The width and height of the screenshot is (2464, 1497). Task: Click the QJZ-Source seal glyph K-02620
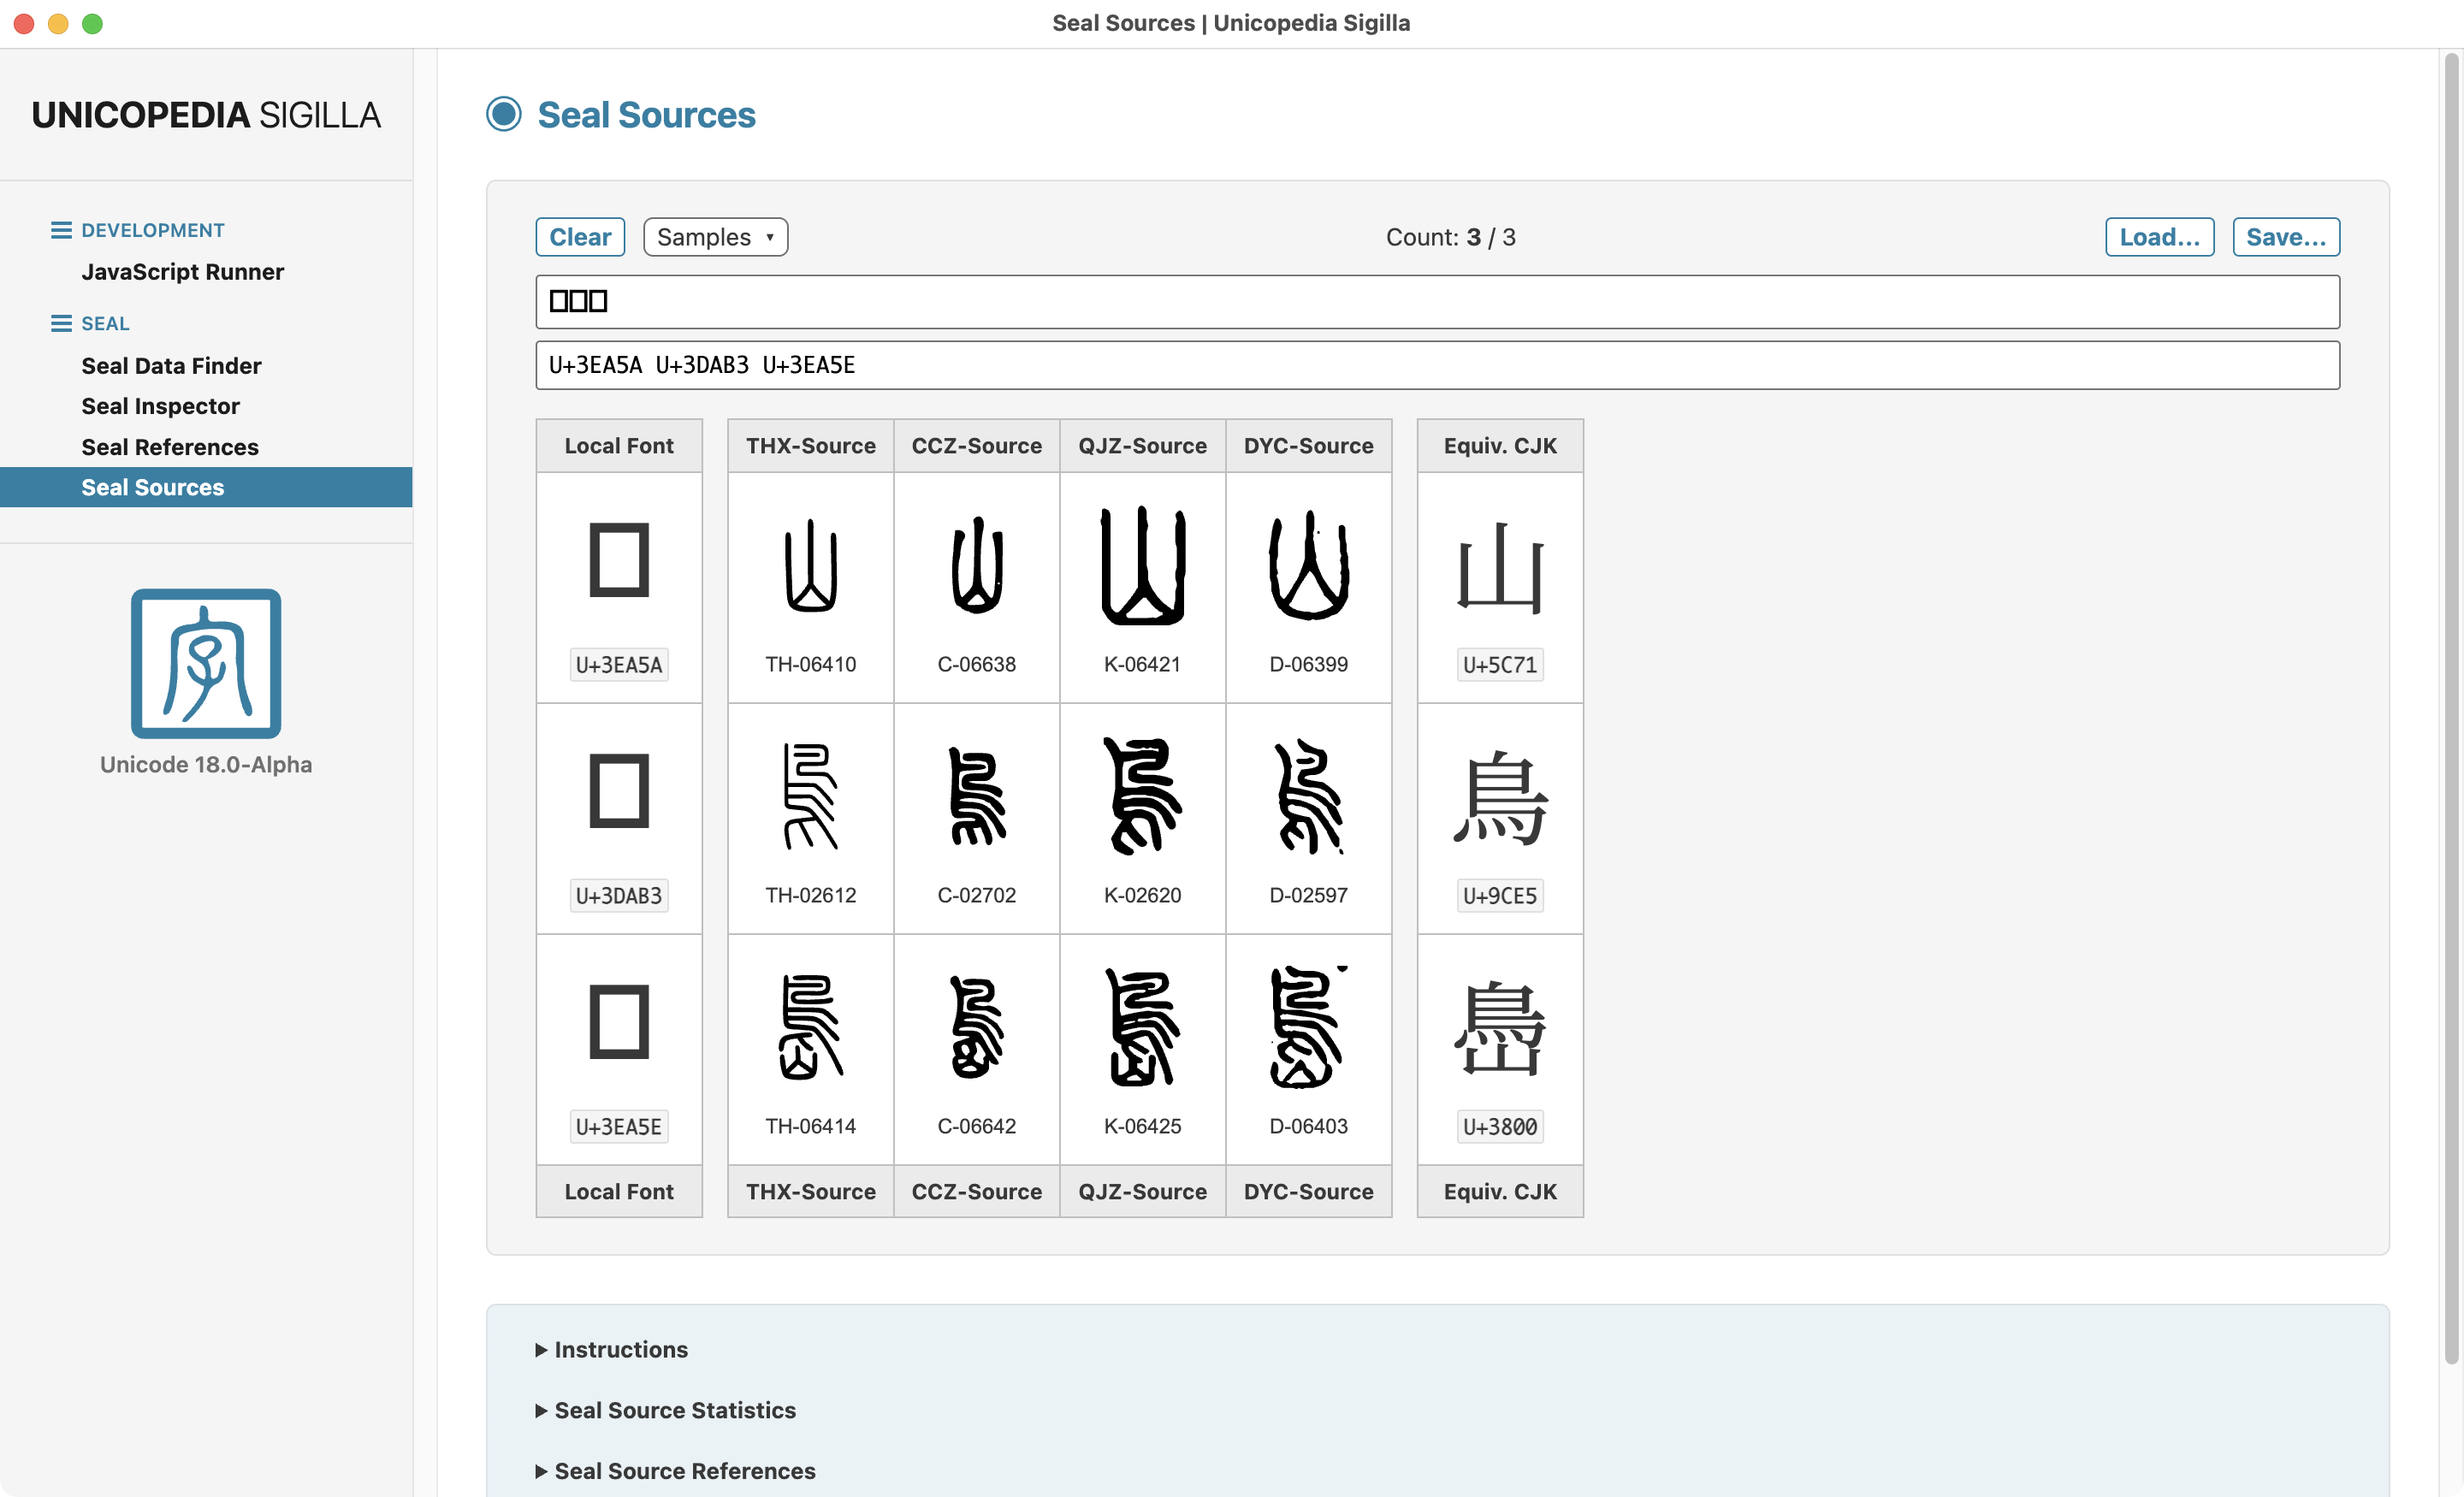coord(1142,796)
